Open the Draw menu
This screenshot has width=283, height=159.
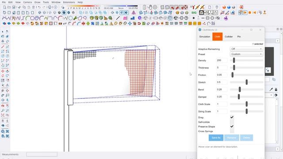coord(37,2)
